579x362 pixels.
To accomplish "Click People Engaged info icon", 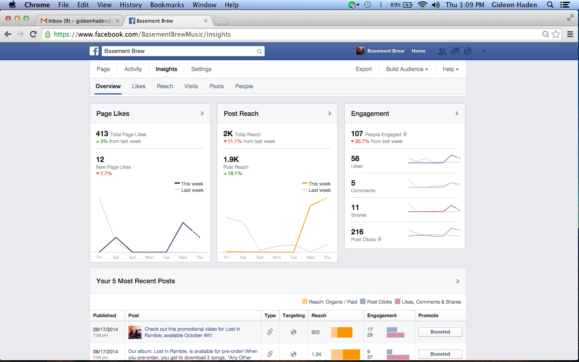I will click(x=405, y=134).
